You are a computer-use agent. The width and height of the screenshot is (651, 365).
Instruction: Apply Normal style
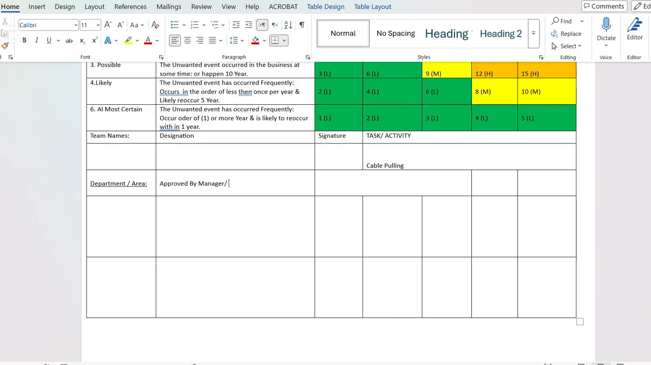343,33
